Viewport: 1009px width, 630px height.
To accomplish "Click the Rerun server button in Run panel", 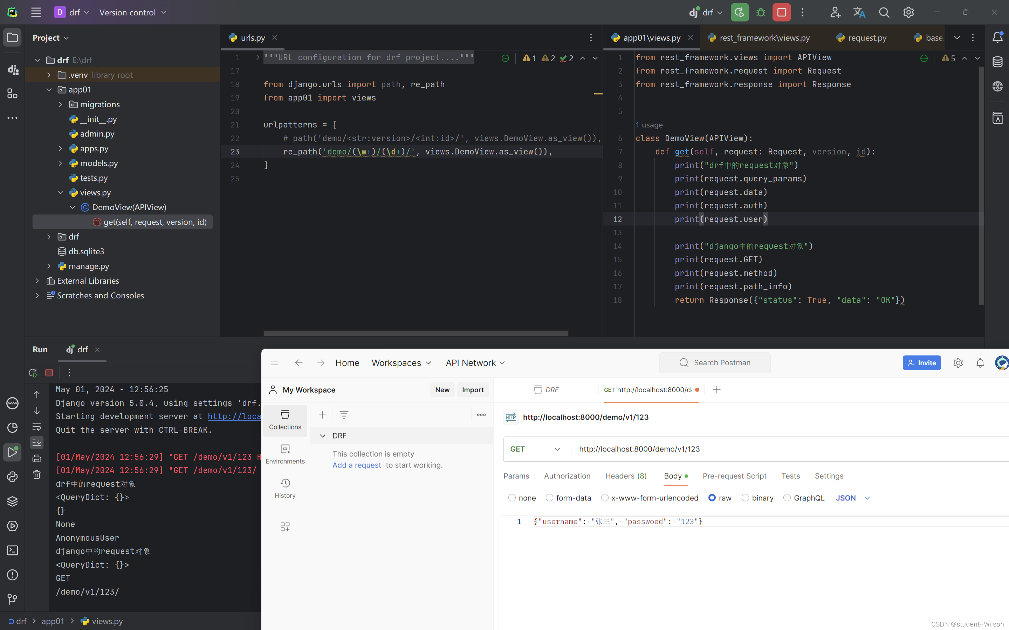I will (33, 372).
